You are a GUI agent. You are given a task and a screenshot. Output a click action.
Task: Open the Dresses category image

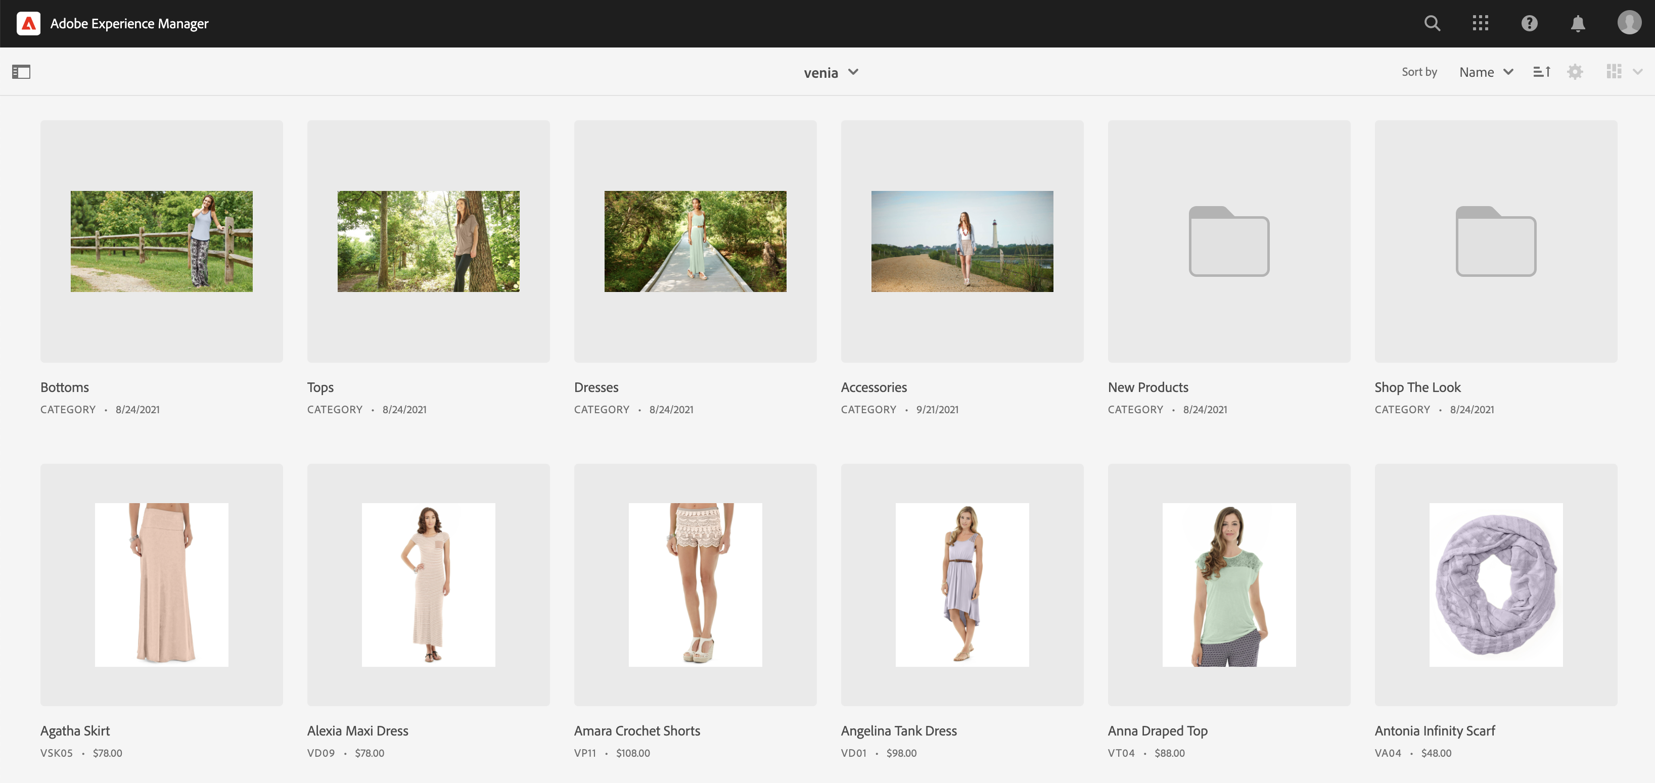pyautogui.click(x=695, y=241)
